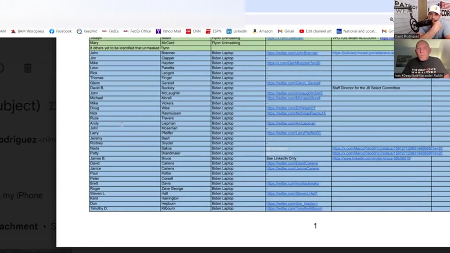Open the twitter.com/NicholasRasmu15 link
Image resolution: width=450 pixels, height=253 pixels.
(x=296, y=113)
